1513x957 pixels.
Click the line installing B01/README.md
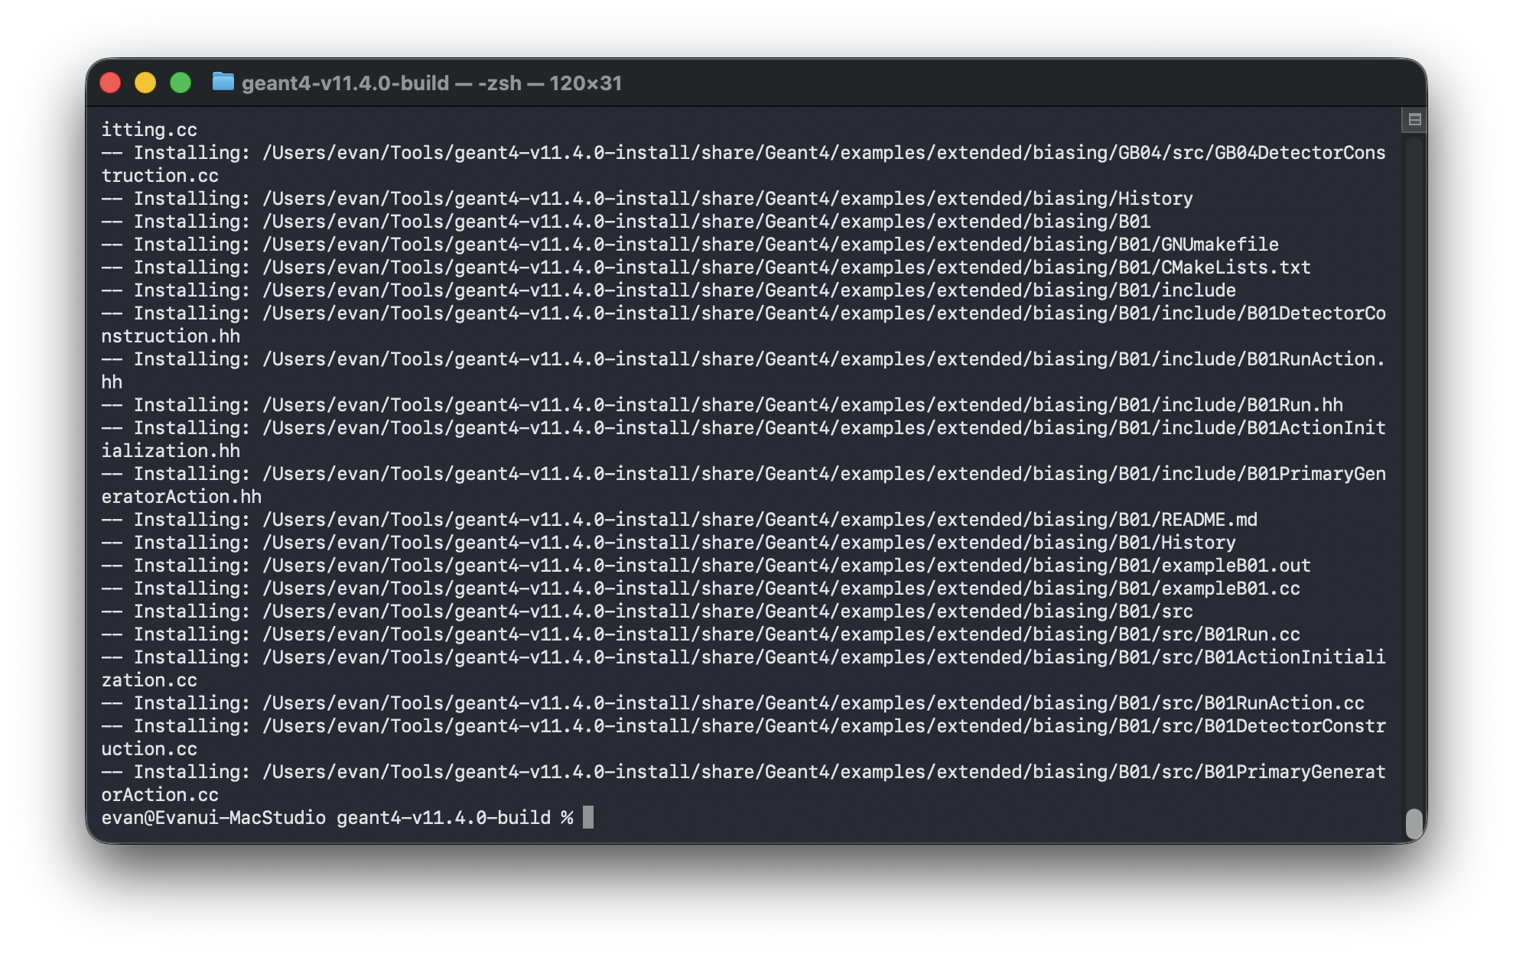[x=681, y=519]
